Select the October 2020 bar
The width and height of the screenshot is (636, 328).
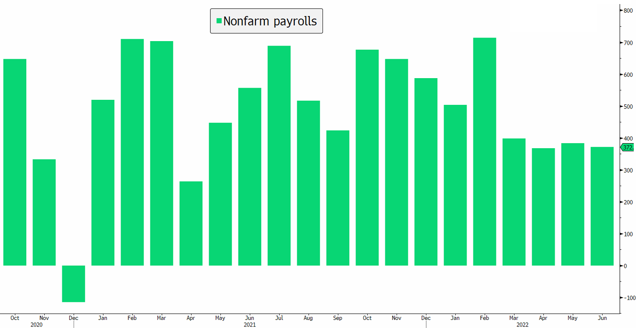pos(14,162)
